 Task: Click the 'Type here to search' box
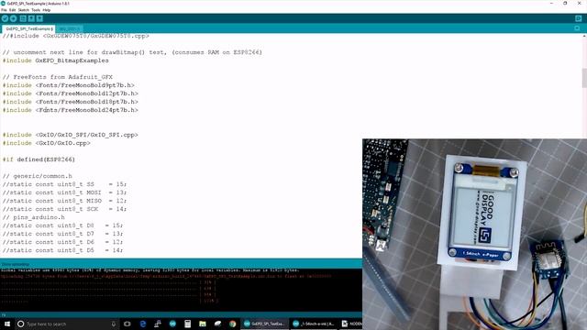pos(67,324)
